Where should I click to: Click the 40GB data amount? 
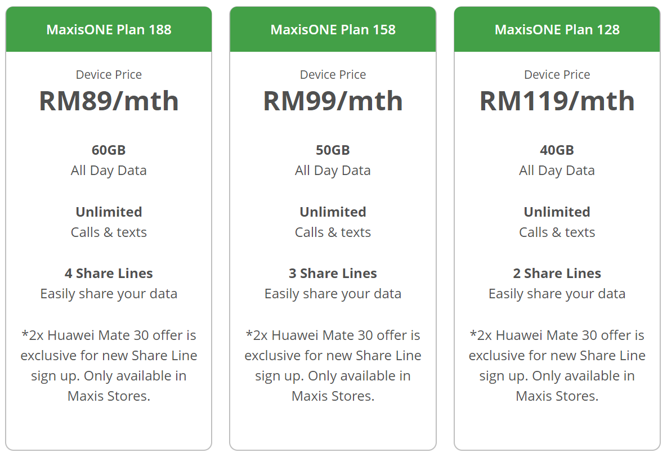pos(557,150)
